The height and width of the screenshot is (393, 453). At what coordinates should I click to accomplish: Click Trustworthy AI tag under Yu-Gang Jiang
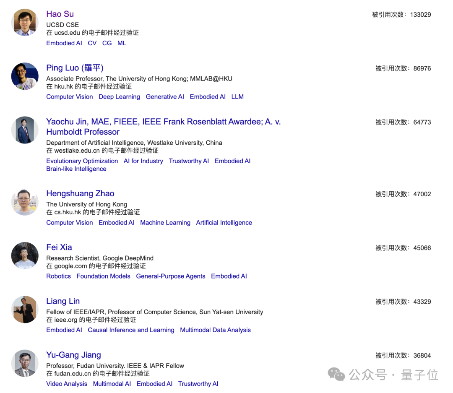pos(198,384)
